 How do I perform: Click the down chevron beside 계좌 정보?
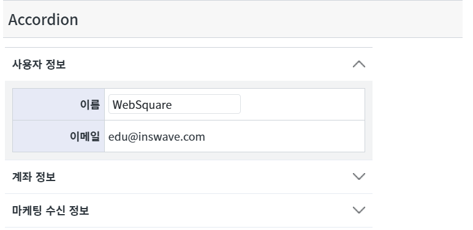358,176
